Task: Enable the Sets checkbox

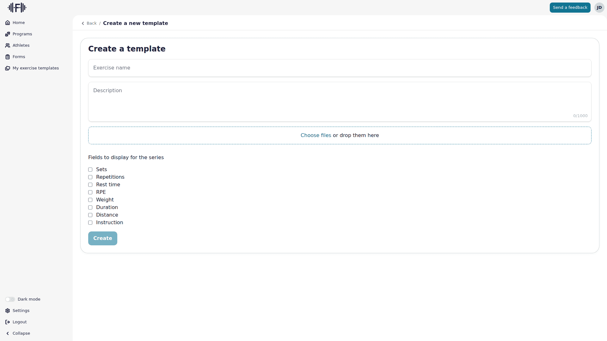Action: (90, 170)
